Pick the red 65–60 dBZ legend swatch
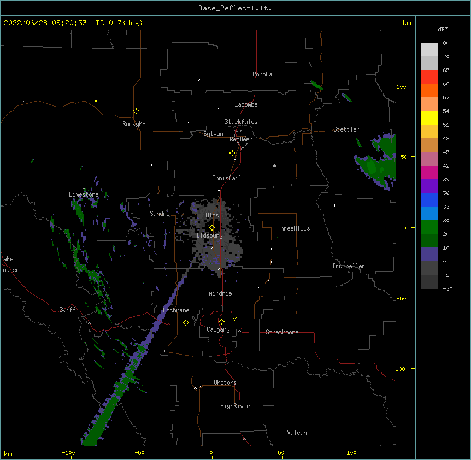 pyautogui.click(x=429, y=77)
